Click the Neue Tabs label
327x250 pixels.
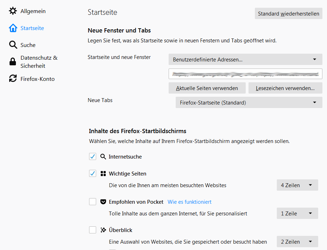(100, 100)
